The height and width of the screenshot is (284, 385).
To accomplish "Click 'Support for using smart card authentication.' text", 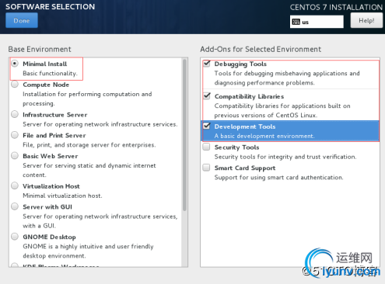I will (278, 177).
